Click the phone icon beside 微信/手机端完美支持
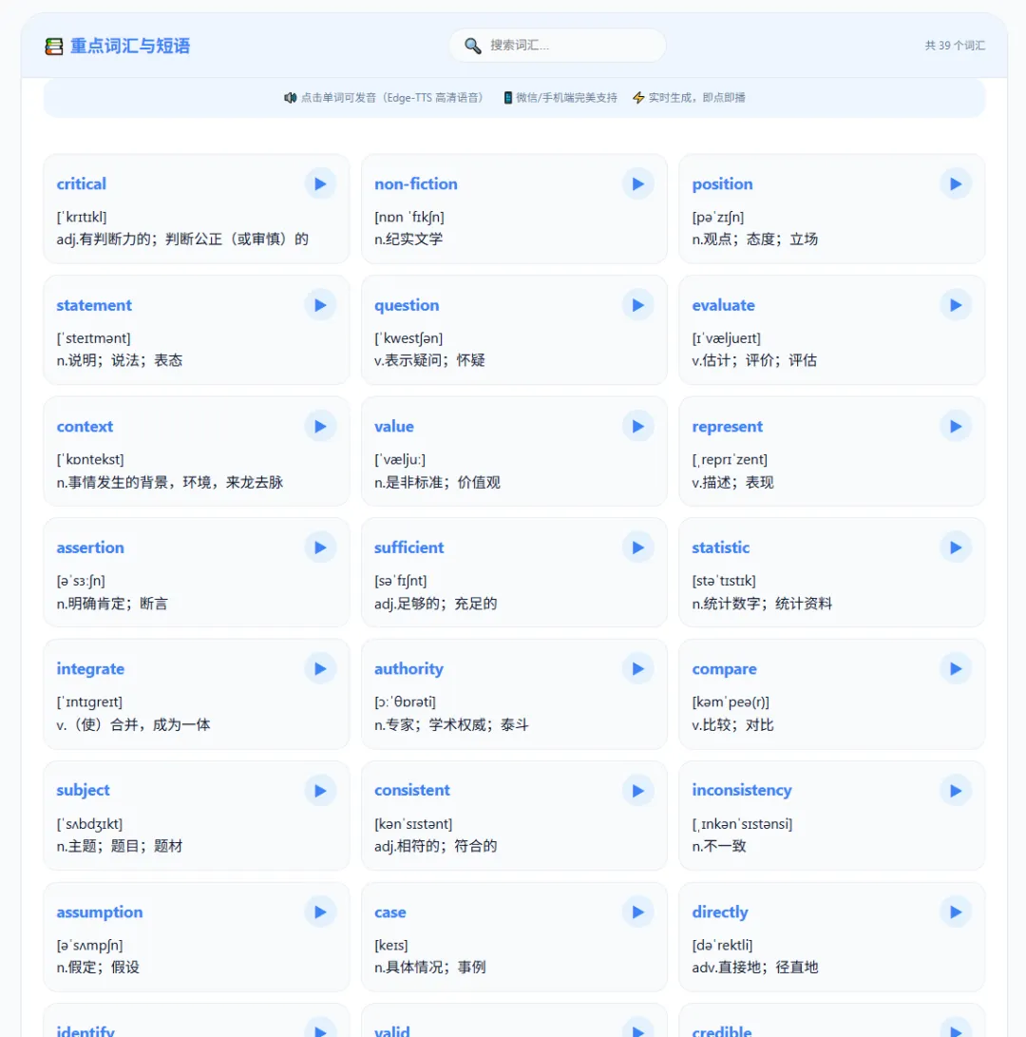Image resolution: width=1026 pixels, height=1037 pixels. click(507, 98)
